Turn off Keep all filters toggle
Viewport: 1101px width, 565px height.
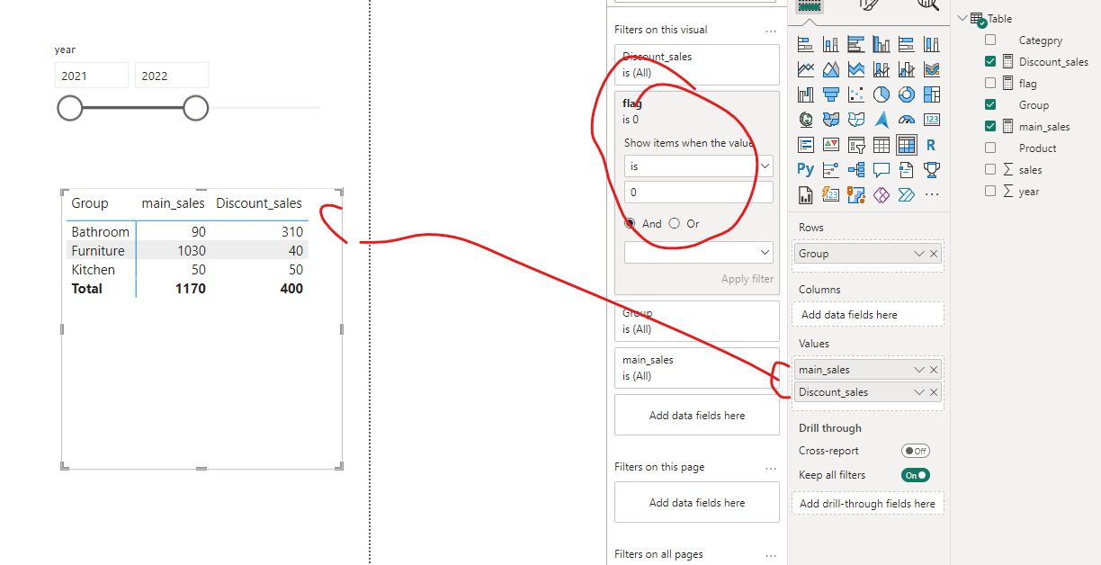tap(916, 475)
